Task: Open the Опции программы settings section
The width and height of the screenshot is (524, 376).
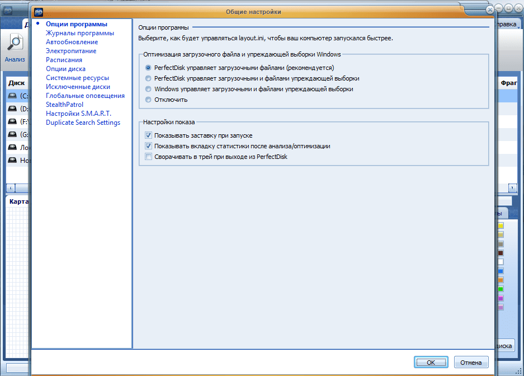Action: click(x=77, y=24)
